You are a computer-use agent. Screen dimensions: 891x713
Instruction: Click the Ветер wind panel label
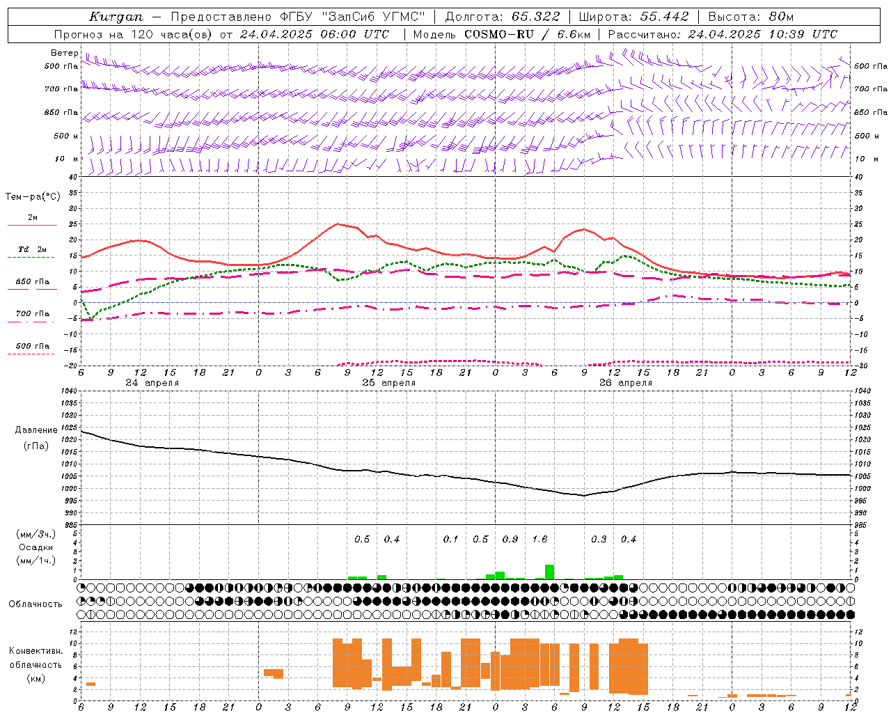[64, 53]
